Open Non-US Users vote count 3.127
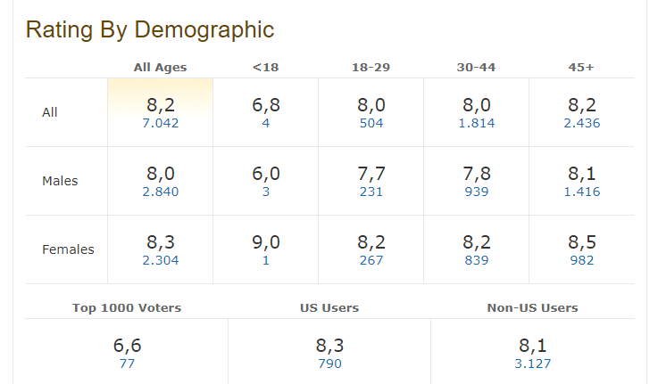 (x=532, y=364)
